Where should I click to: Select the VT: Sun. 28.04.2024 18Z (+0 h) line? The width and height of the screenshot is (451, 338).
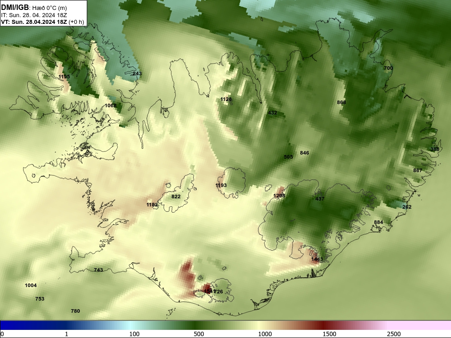click(x=42, y=22)
